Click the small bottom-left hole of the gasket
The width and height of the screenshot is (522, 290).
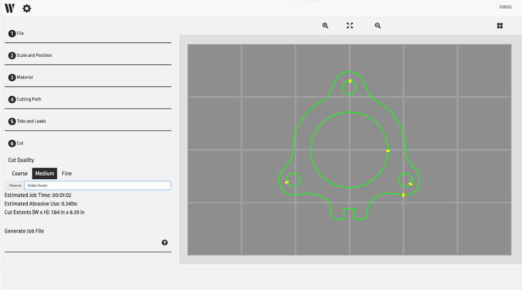click(x=293, y=180)
